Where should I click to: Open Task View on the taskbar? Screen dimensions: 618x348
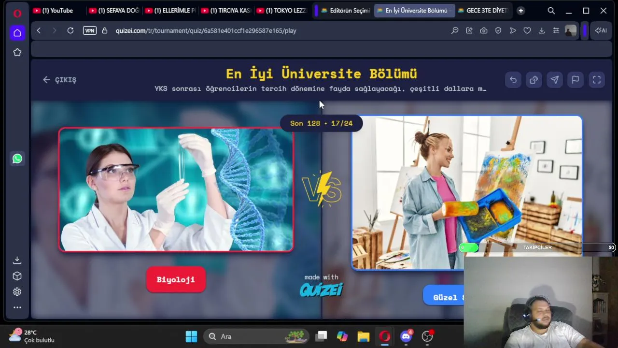point(321,336)
